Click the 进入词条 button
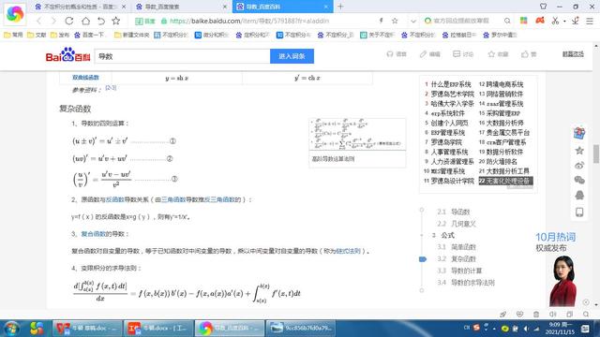This screenshot has height=337, width=600. (292, 56)
